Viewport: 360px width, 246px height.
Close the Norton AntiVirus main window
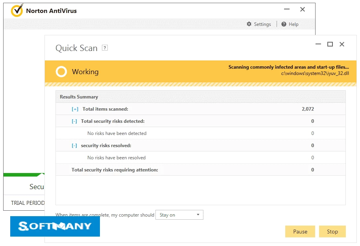[x=303, y=10]
